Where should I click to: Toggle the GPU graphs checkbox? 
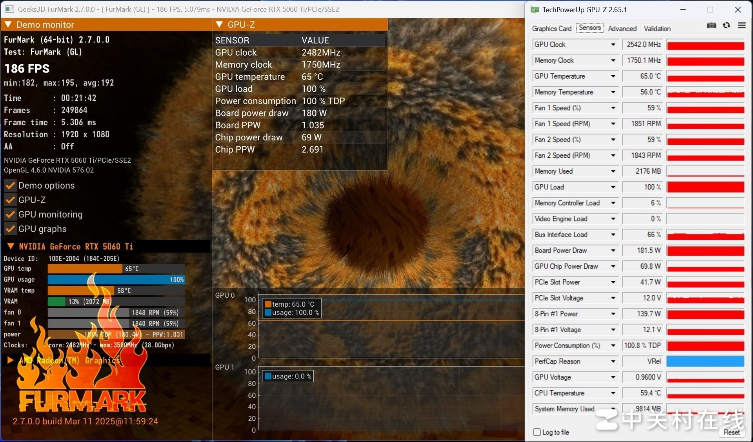coord(10,229)
